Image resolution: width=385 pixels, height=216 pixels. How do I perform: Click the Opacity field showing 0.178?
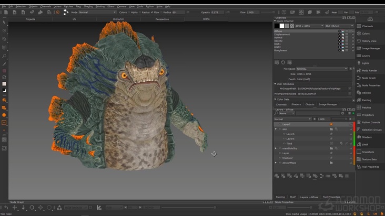click(x=218, y=12)
